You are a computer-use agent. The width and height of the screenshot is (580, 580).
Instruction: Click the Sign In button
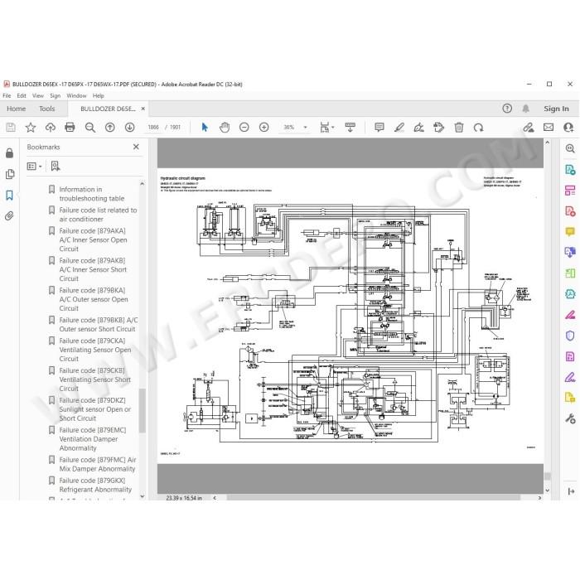click(556, 109)
